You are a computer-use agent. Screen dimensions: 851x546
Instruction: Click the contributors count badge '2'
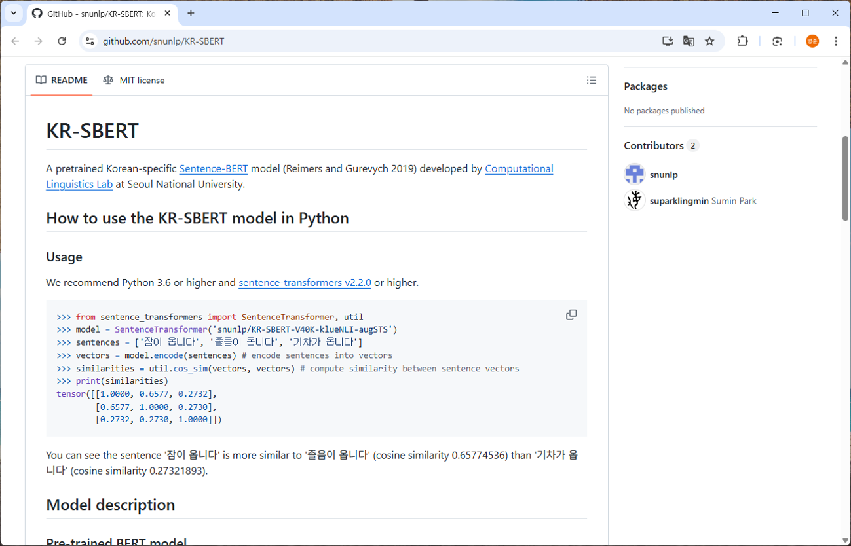[693, 145]
